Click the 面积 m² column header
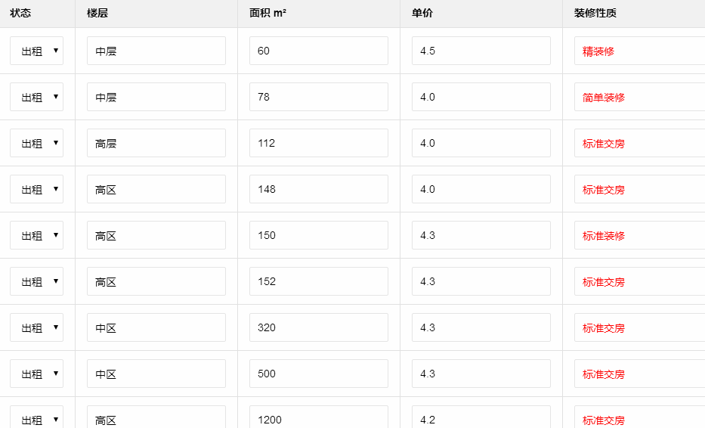This screenshot has width=705, height=428. point(267,14)
